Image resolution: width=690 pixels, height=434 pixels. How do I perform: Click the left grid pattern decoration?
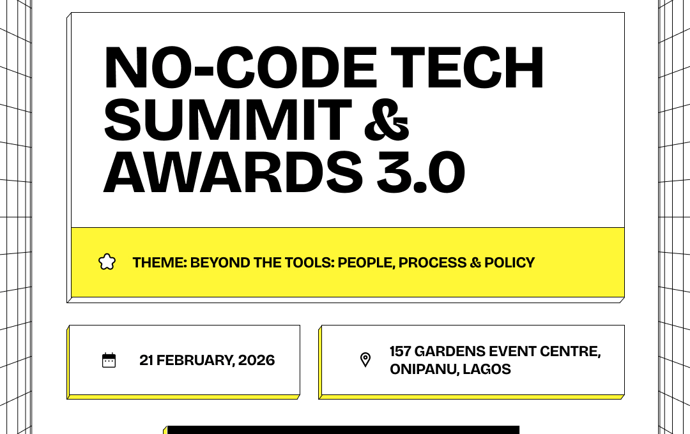[16, 217]
